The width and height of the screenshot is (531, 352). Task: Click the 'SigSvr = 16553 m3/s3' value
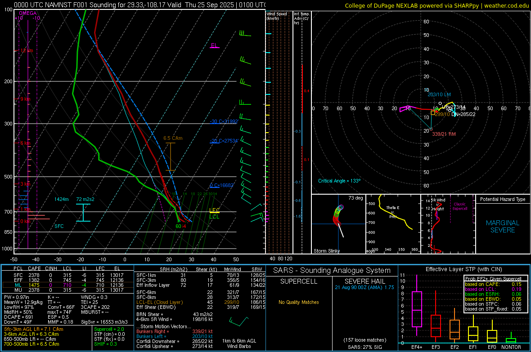tap(104, 322)
